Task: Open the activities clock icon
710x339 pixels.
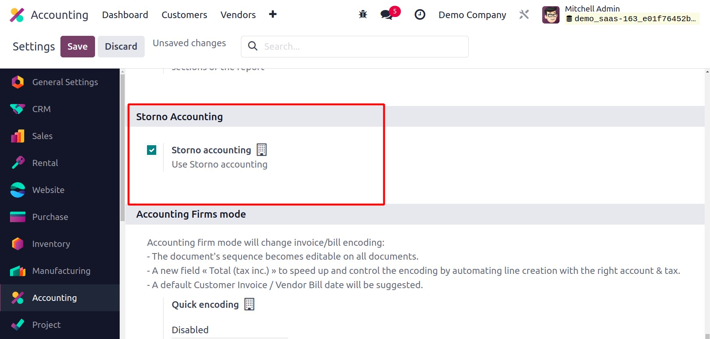Action: 420,15
